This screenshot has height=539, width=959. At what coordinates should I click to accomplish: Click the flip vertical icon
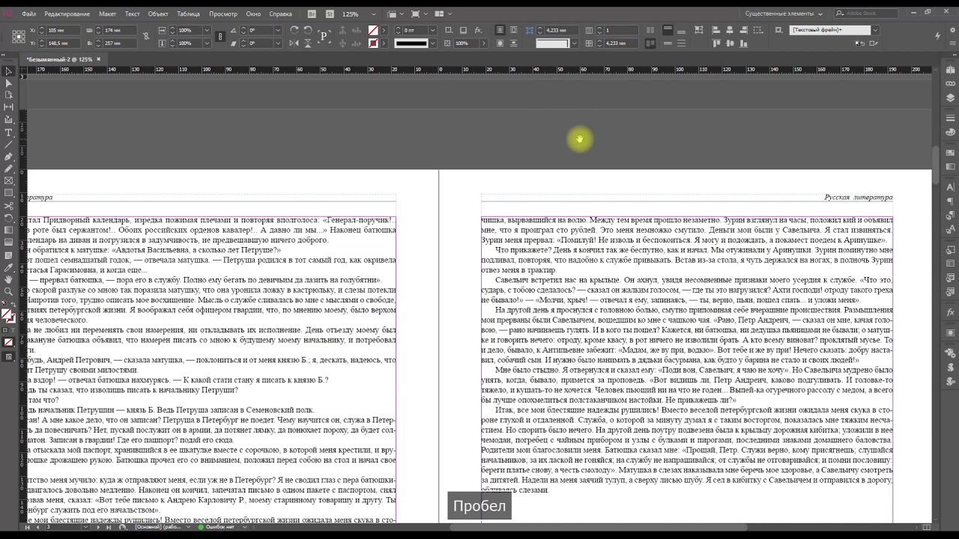pyautogui.click(x=308, y=43)
